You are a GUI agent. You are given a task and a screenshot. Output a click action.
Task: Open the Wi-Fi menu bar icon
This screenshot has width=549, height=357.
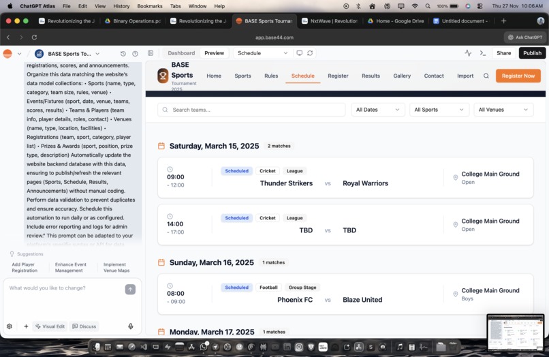(415, 6)
